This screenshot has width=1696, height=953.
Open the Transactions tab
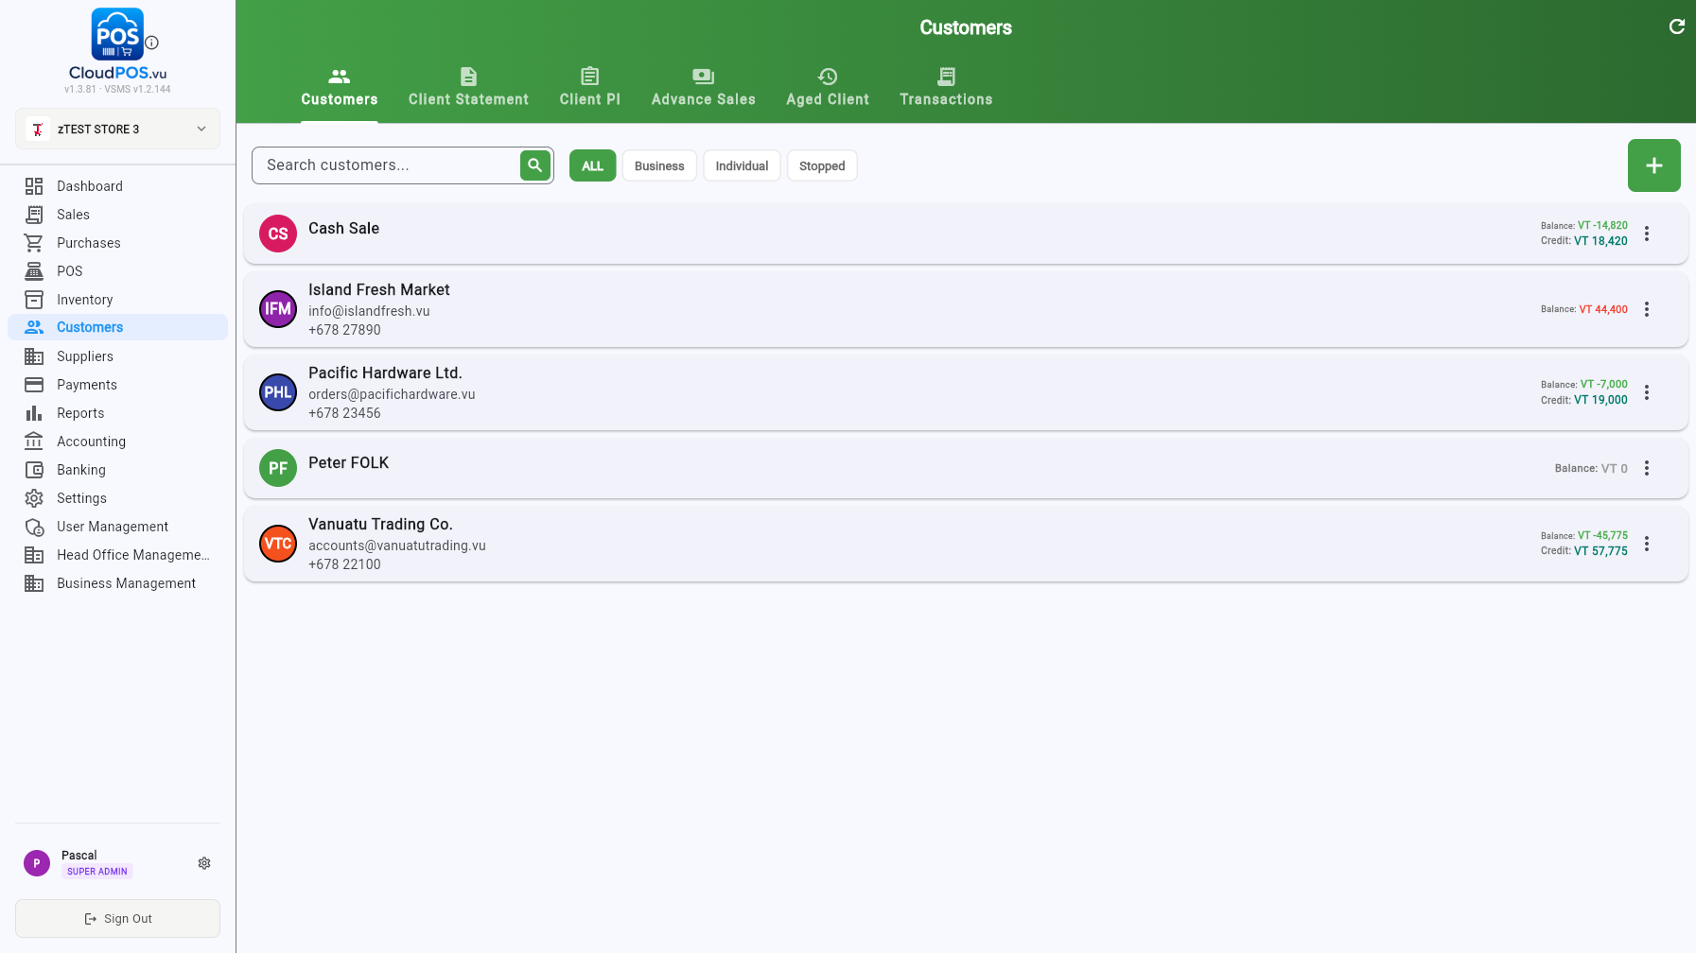946,88
